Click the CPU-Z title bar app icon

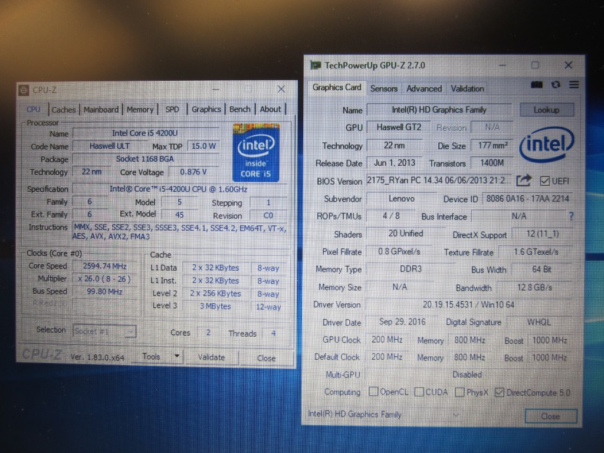click(x=24, y=90)
